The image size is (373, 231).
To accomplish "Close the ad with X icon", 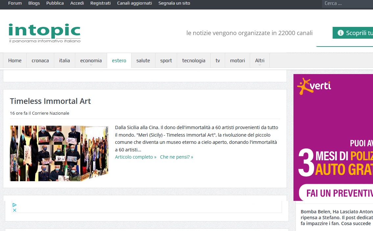I will coord(14,210).
